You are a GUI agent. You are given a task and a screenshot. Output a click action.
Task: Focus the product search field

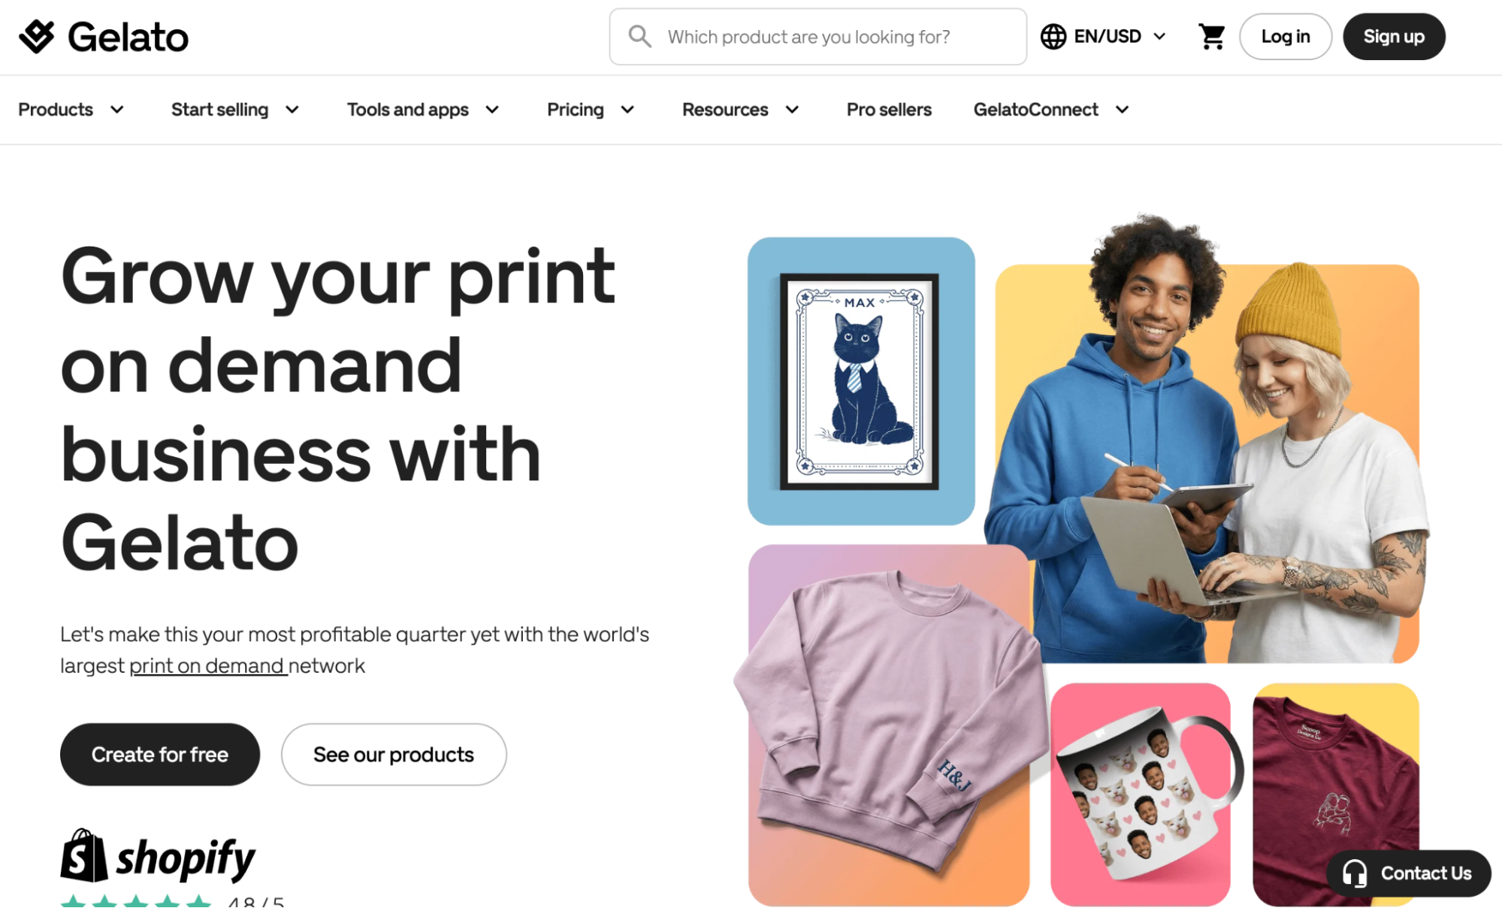(817, 36)
